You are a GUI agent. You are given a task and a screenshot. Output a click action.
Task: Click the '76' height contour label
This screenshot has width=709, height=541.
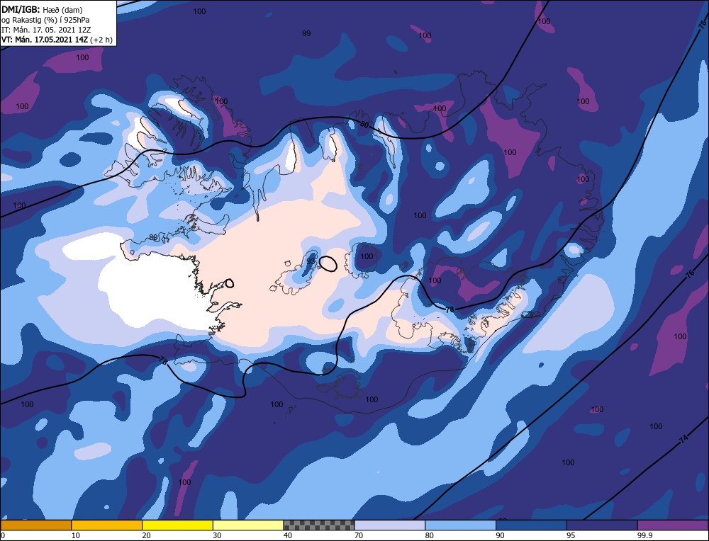690,274
